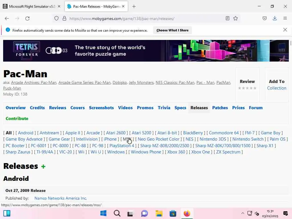Screen dimensions: 292x219
Task: Open Task View on the taskbar
Action: coord(130,213)
